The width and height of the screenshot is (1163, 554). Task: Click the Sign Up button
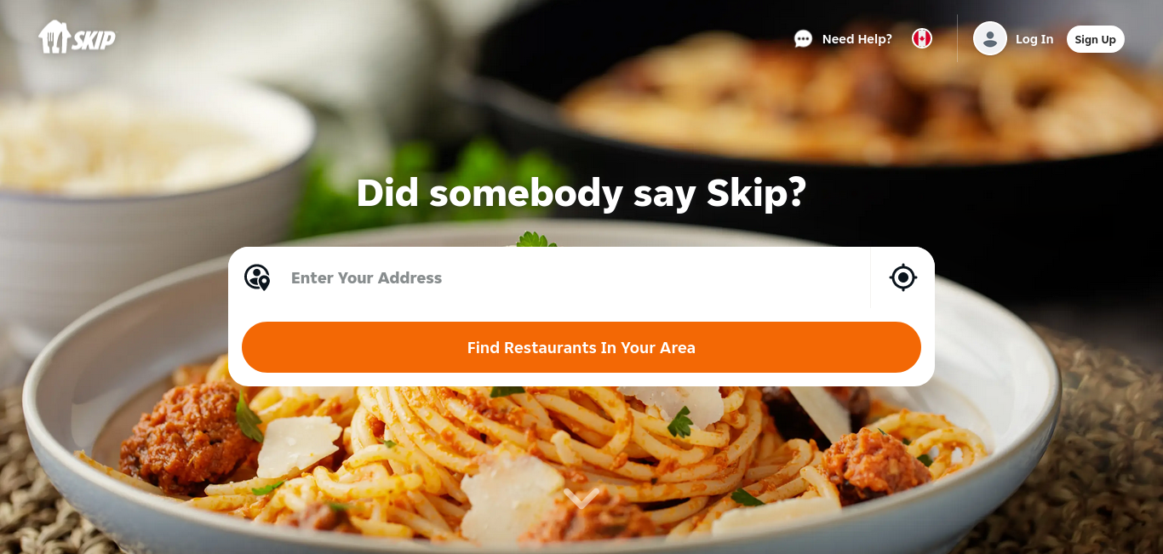tap(1095, 39)
